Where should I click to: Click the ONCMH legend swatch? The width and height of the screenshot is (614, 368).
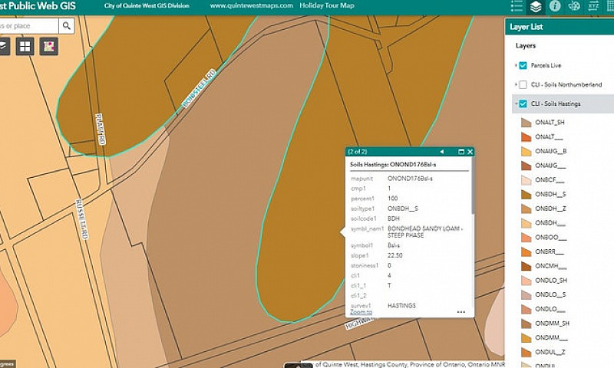(526, 266)
